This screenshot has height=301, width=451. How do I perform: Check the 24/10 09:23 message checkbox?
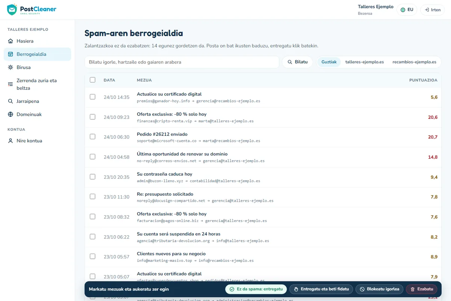(x=92, y=117)
